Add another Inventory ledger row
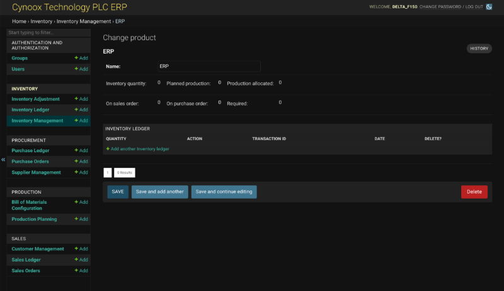Image resolution: width=504 pixels, height=291 pixels. coord(137,149)
